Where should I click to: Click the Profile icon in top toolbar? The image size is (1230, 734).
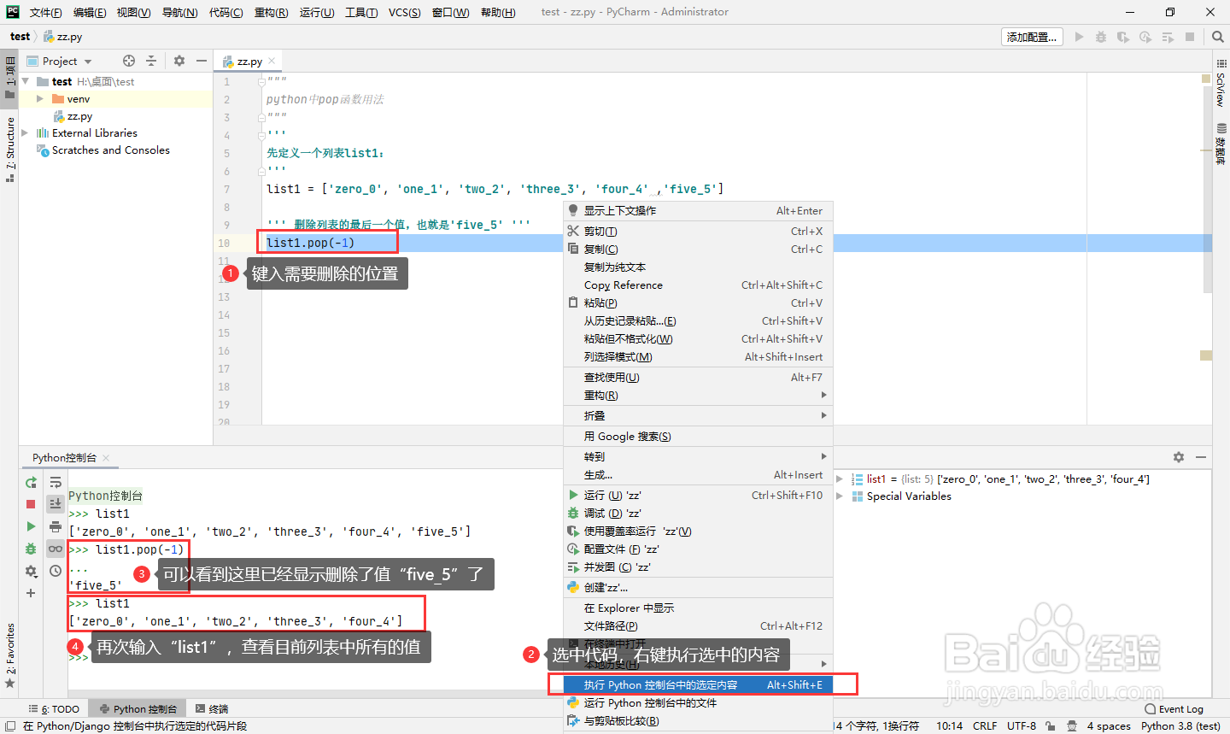pyautogui.click(x=1145, y=37)
